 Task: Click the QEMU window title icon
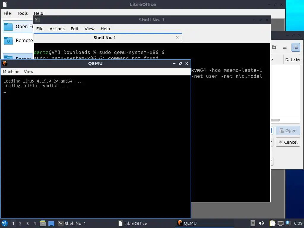[x=5, y=64]
